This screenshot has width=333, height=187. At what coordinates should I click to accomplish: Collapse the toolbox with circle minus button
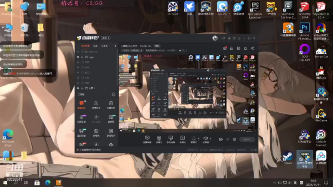tap(114, 94)
